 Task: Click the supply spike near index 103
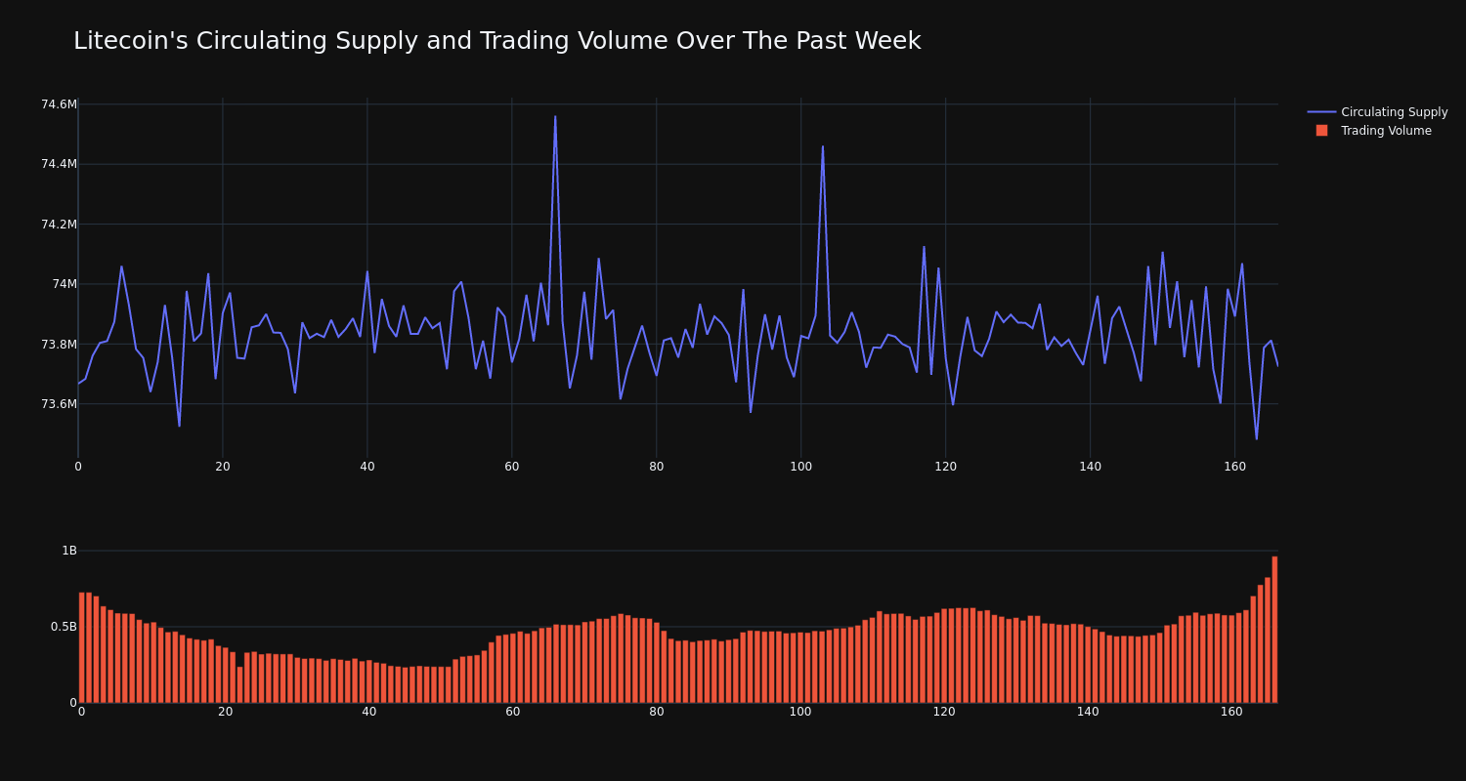(x=823, y=147)
